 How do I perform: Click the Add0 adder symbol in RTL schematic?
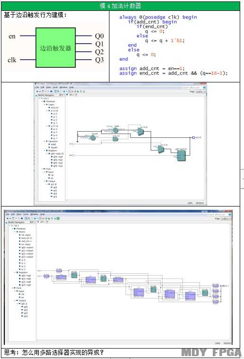[116, 131]
